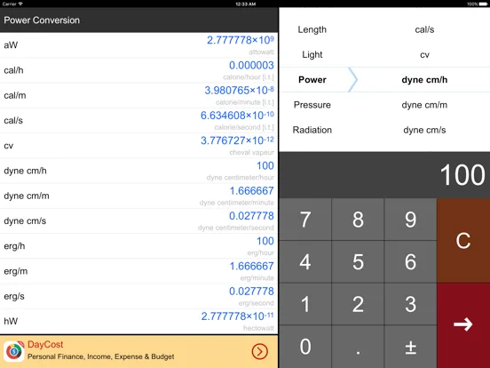Click the value 3.776727×10⁻¹²
The width and height of the screenshot is (490, 368).
237,140
